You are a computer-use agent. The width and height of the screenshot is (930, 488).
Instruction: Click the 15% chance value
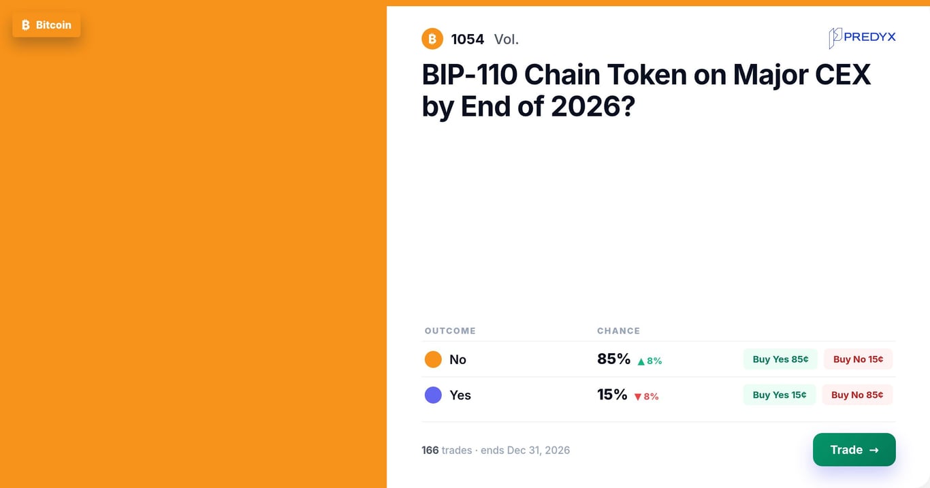[x=612, y=394]
